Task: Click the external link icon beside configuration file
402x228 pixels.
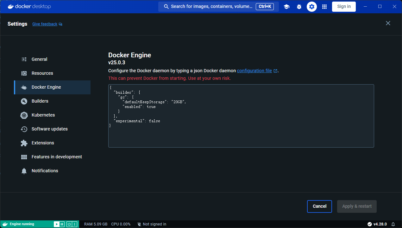Action: coord(275,71)
